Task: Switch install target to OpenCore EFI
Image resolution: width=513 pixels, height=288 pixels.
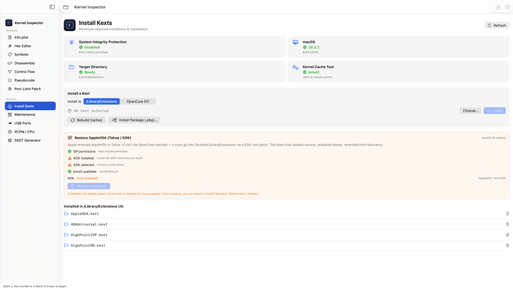Action: [137, 101]
